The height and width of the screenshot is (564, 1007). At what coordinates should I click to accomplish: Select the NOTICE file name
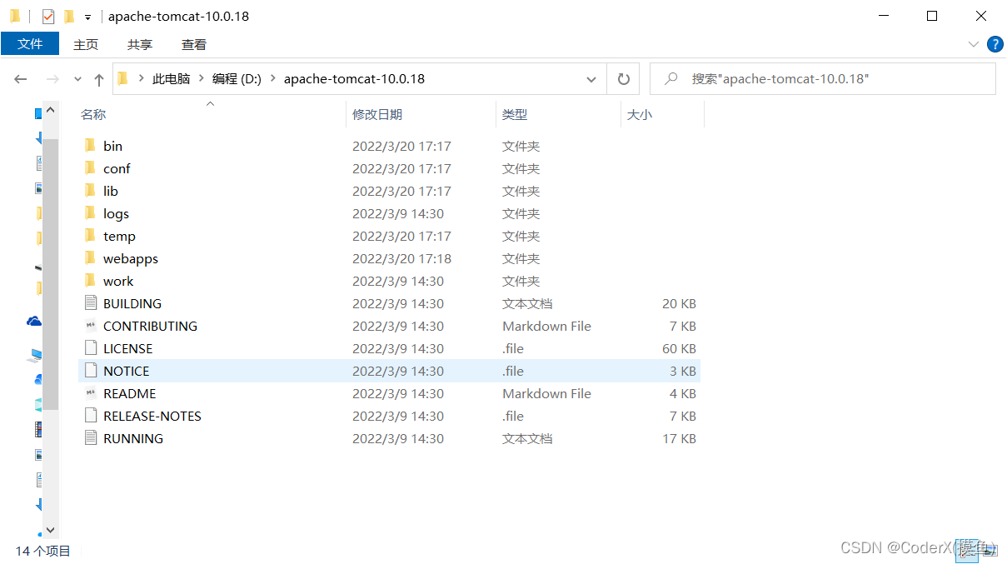coord(127,371)
